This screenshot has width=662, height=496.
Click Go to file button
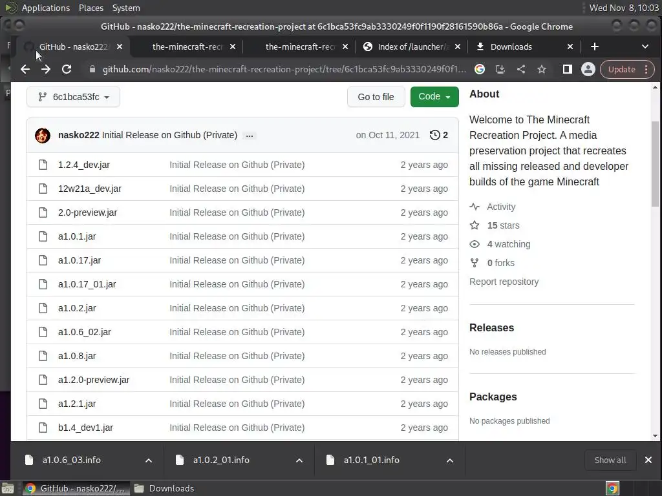point(376,97)
